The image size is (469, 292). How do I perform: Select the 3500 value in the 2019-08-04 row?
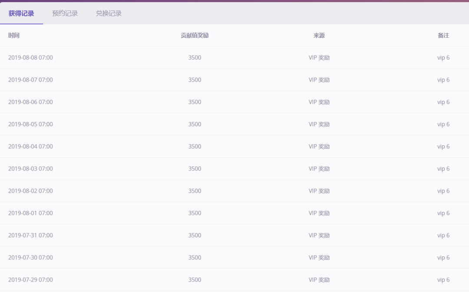point(195,147)
